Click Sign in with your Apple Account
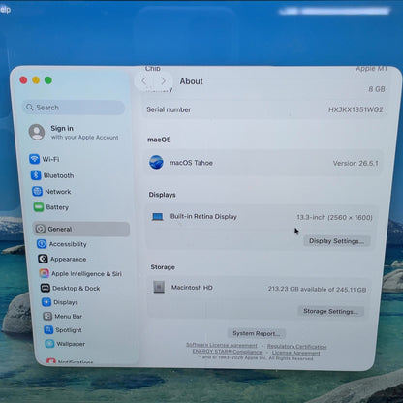This screenshot has width=403, height=403. [75, 132]
